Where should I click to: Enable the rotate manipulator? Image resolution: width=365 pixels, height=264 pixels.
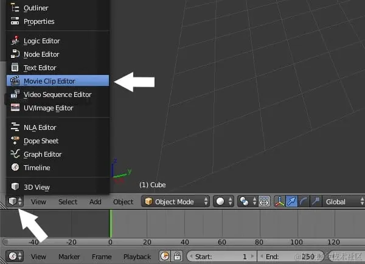click(x=304, y=201)
